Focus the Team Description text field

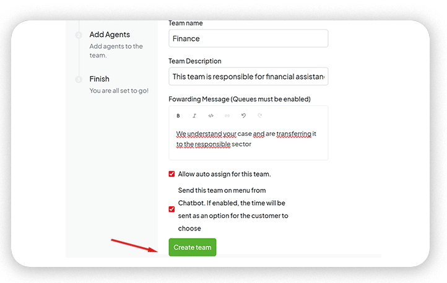coord(248,77)
